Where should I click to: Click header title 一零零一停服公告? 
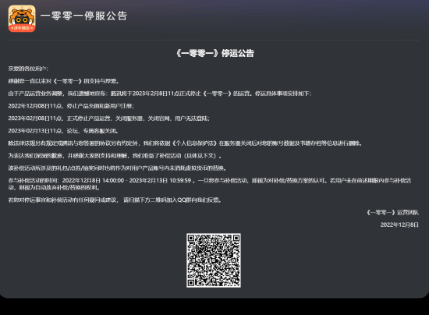84,16
